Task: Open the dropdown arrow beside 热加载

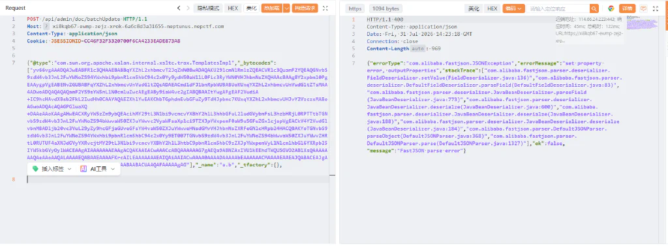Action: pos(286,8)
